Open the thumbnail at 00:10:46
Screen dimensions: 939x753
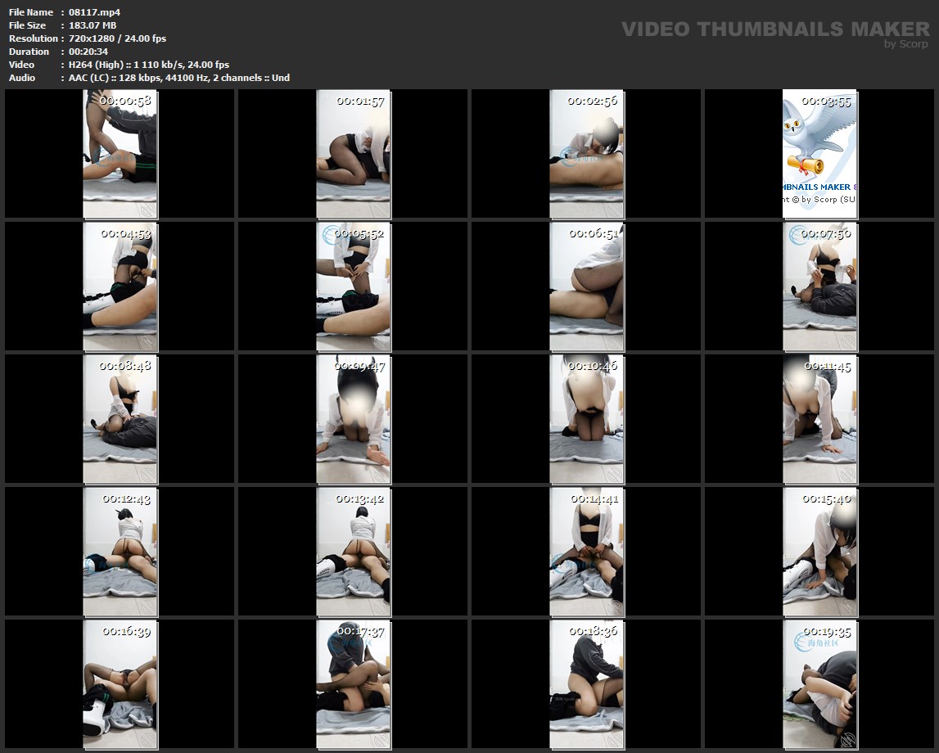[x=586, y=419]
